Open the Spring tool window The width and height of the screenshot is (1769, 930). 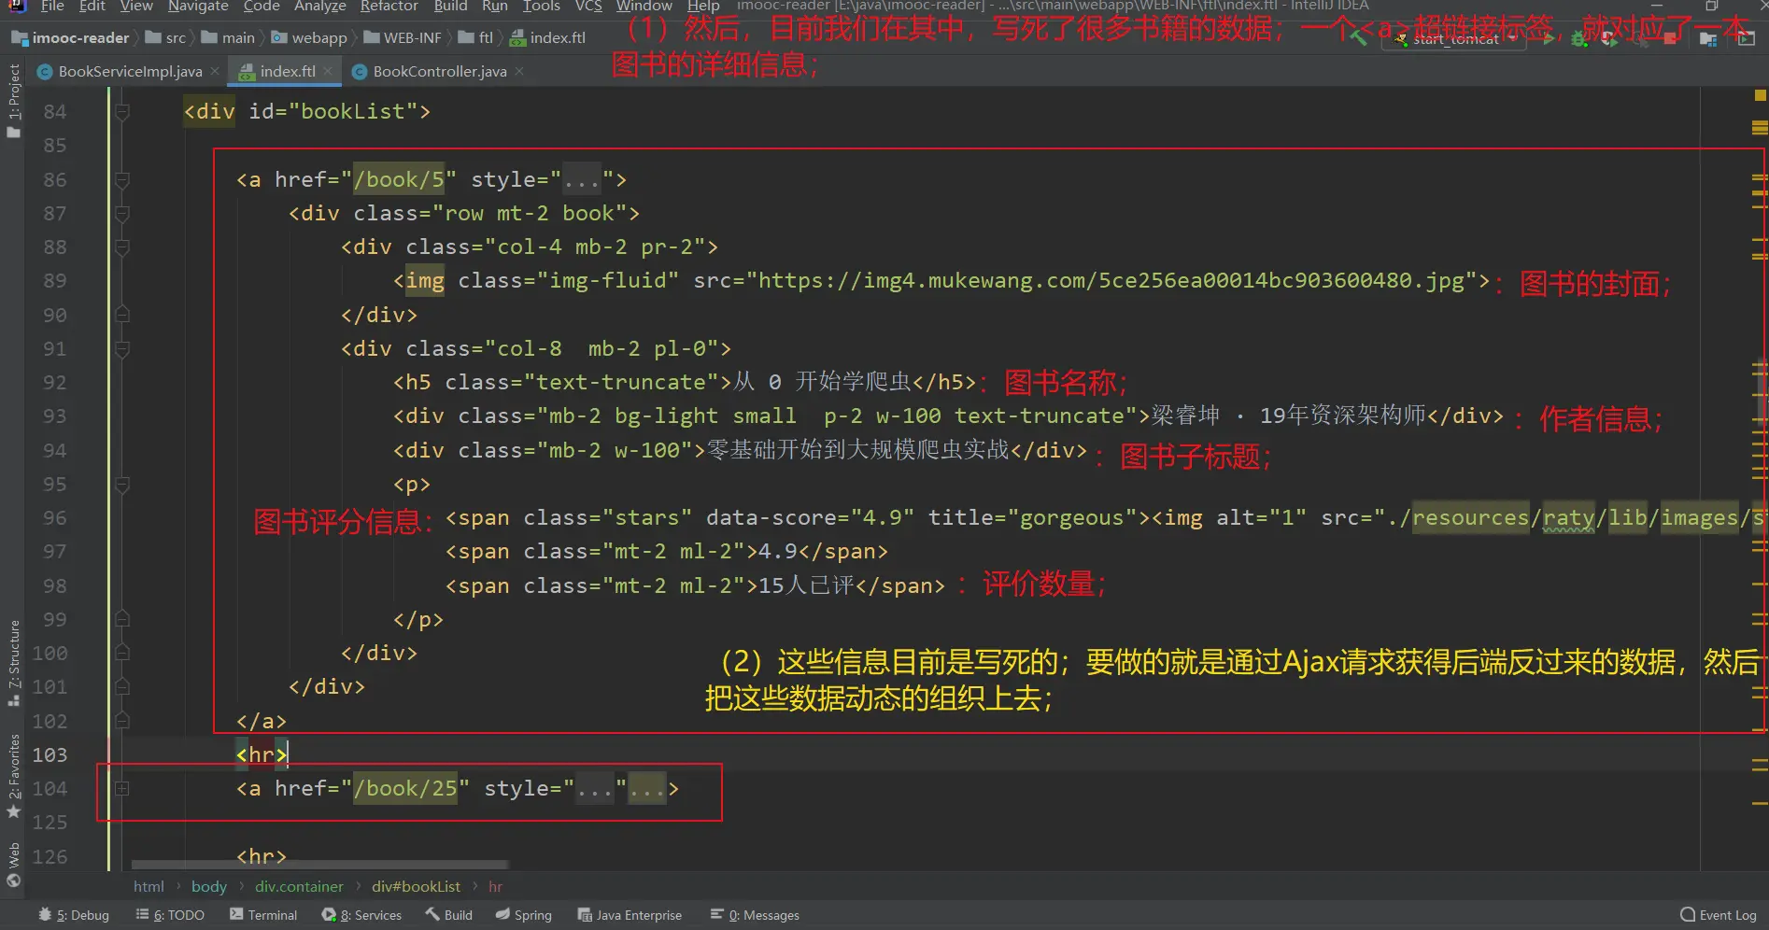(523, 915)
